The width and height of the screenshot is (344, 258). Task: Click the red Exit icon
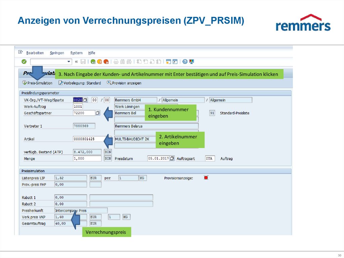(x=106, y=62)
